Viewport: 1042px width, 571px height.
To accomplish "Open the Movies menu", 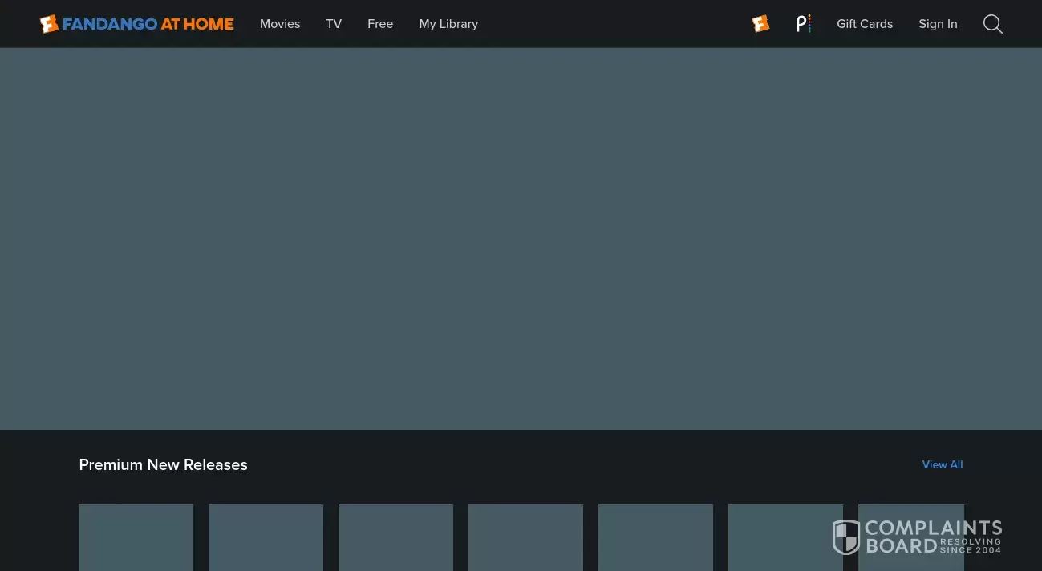I will [280, 24].
